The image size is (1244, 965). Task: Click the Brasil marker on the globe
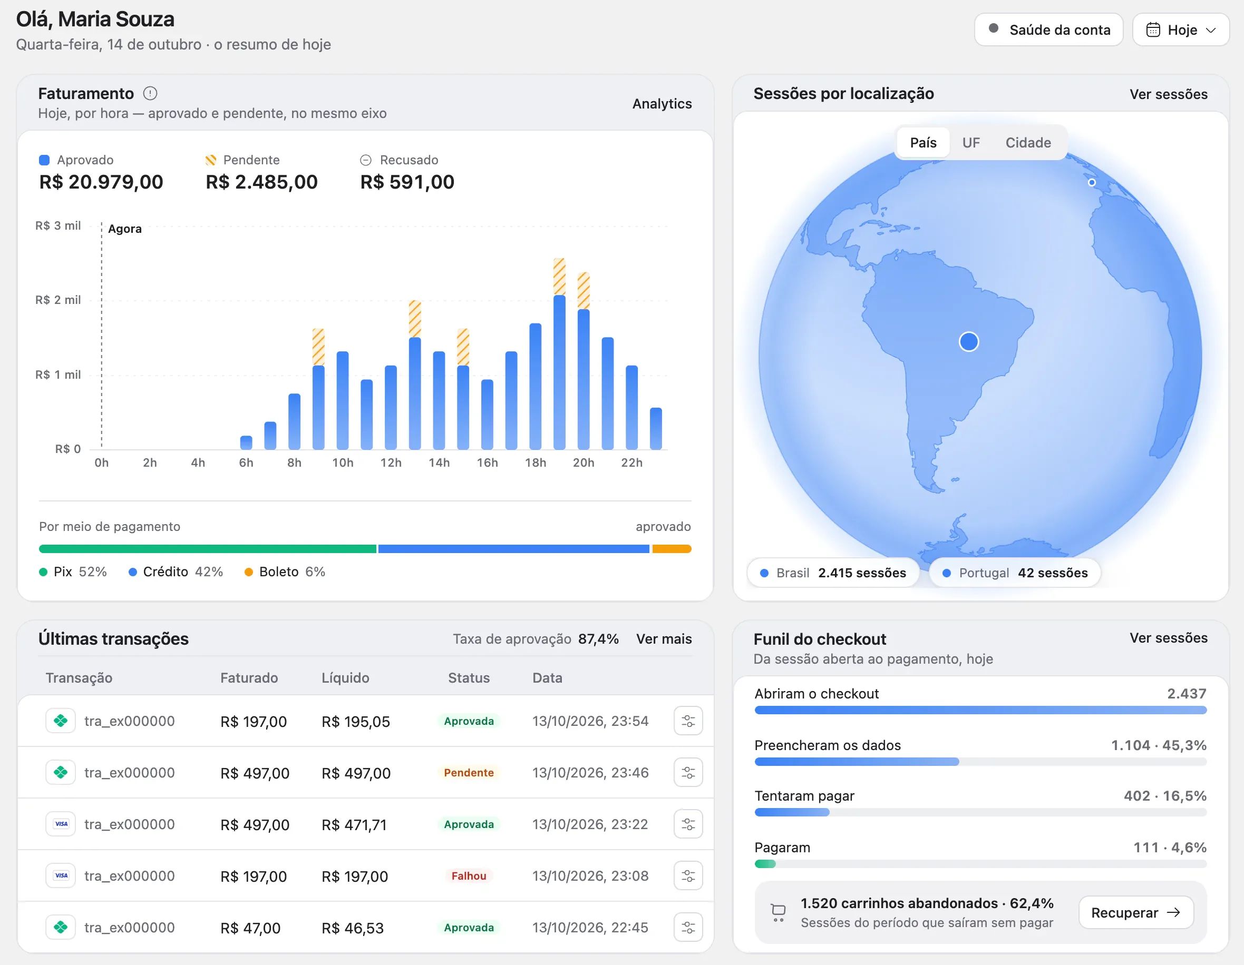[969, 341]
